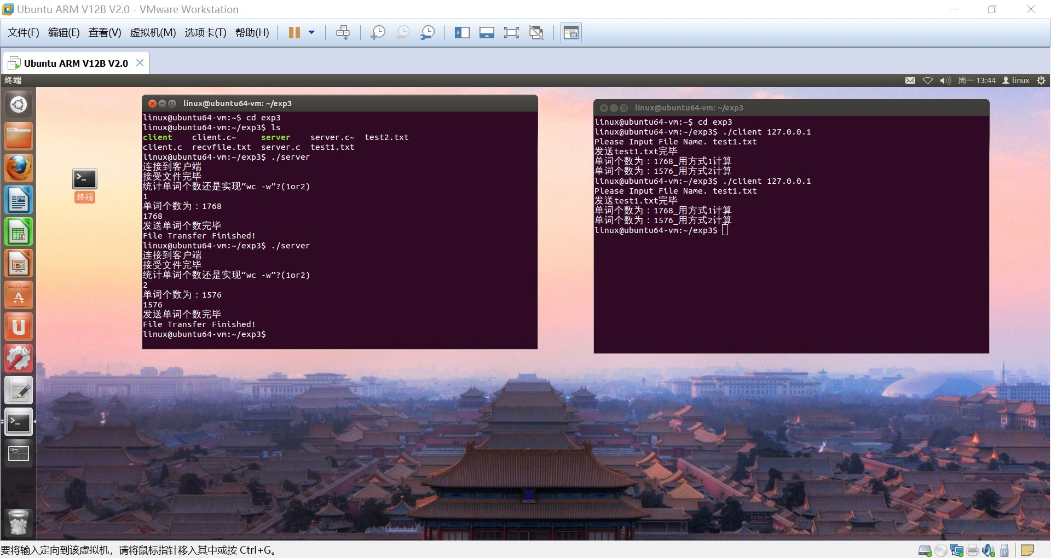Viewport: 1051px width, 558px height.
Task: Click the hard disk status icon
Action: pyautogui.click(x=925, y=550)
